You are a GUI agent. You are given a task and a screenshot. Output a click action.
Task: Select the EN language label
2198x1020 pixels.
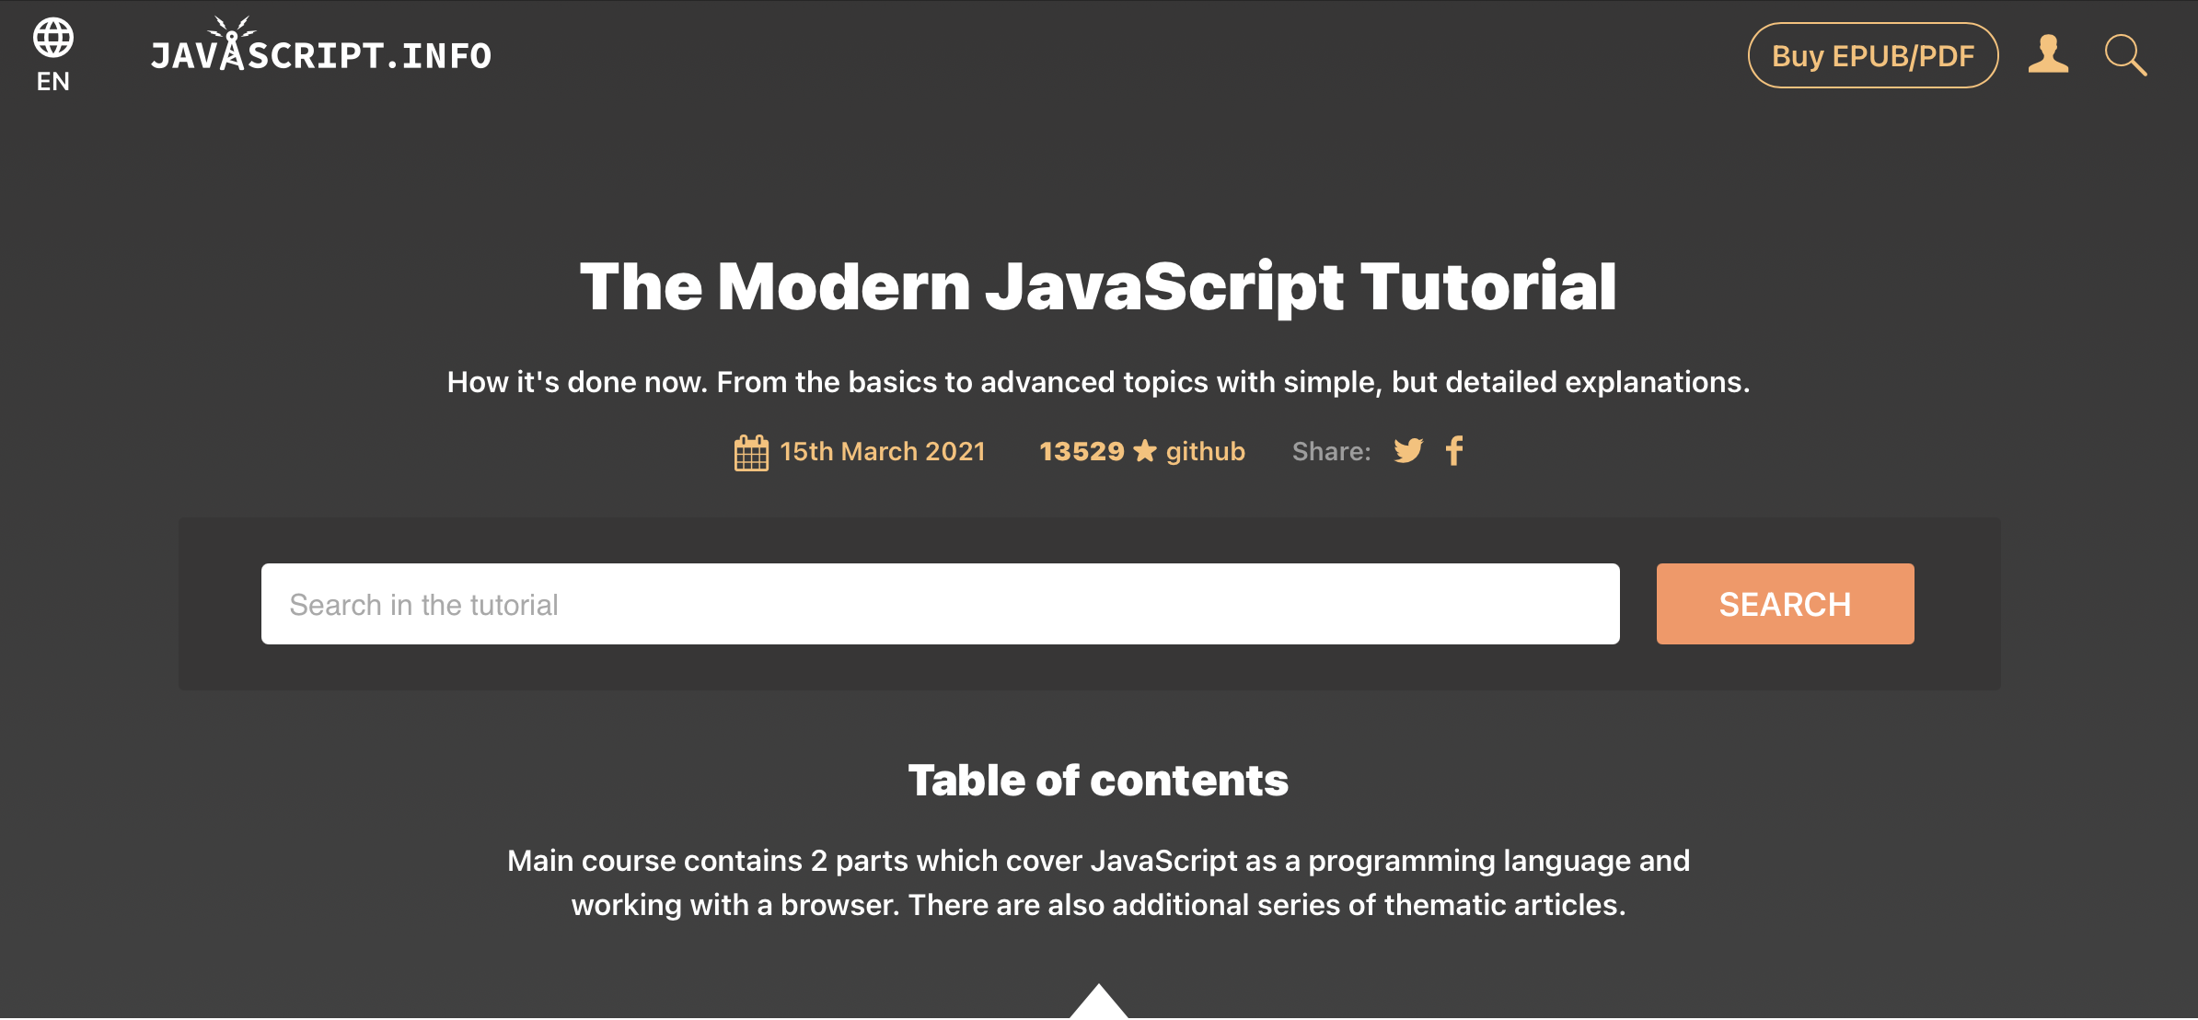[52, 82]
